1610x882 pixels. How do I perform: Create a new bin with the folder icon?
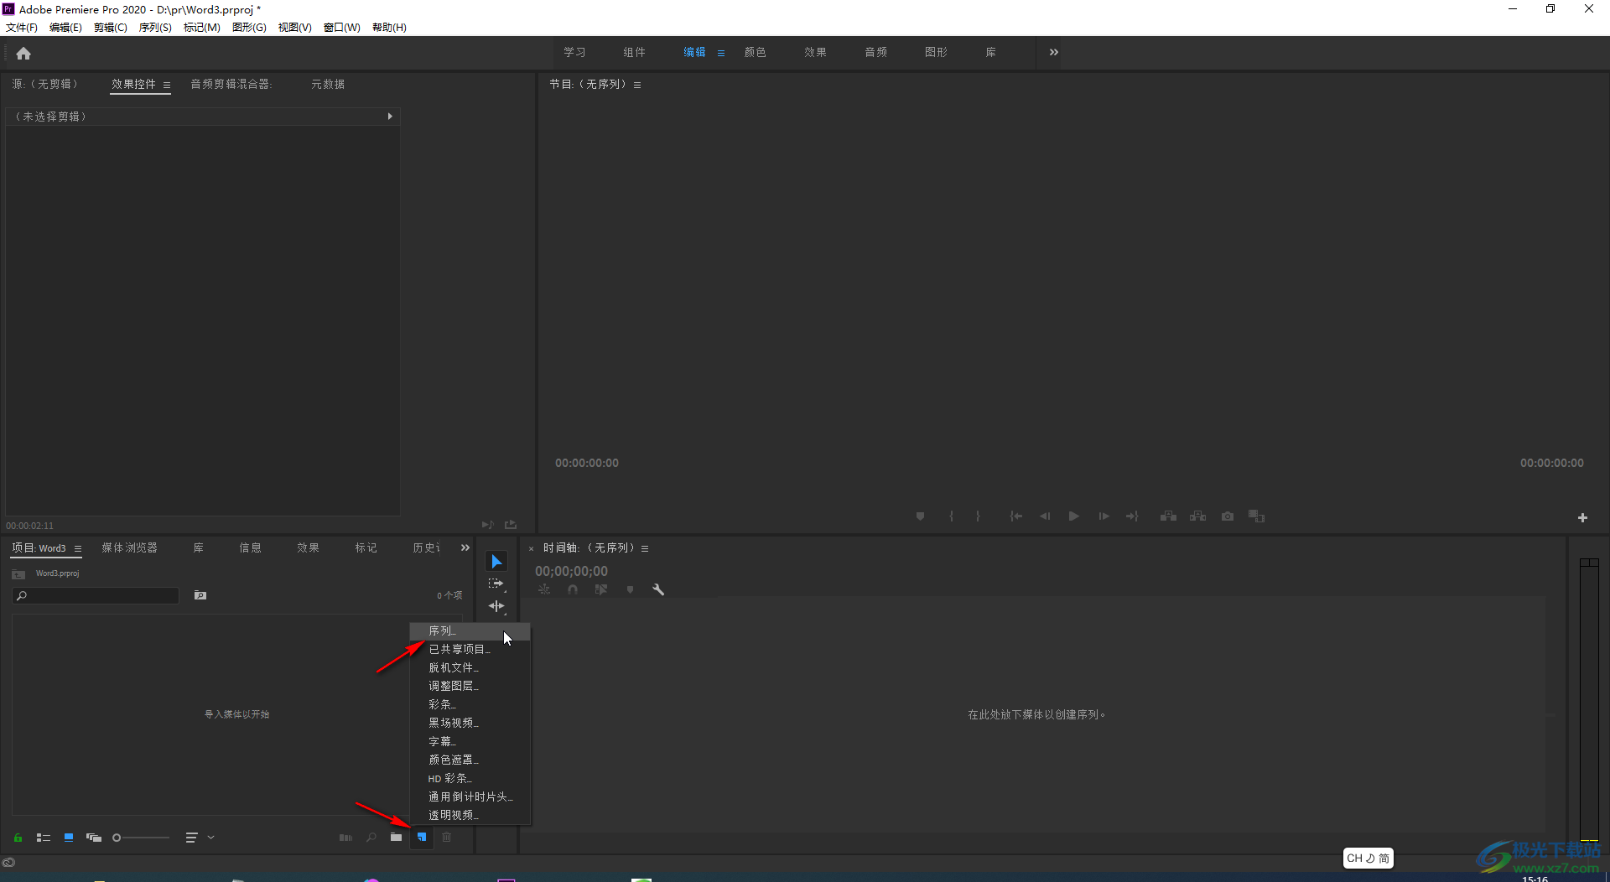click(396, 838)
